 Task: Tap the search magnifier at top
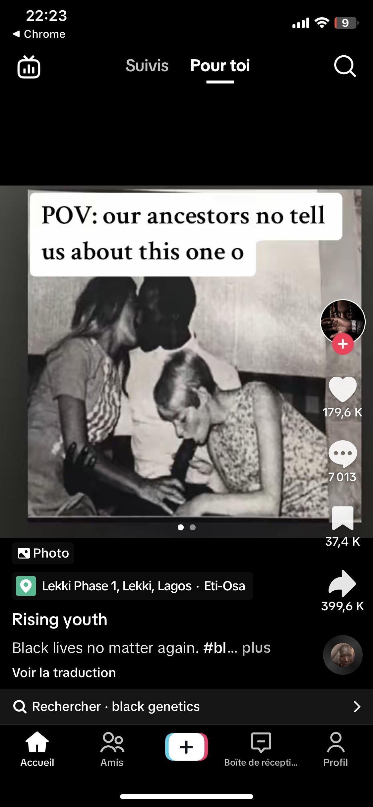[x=345, y=66]
